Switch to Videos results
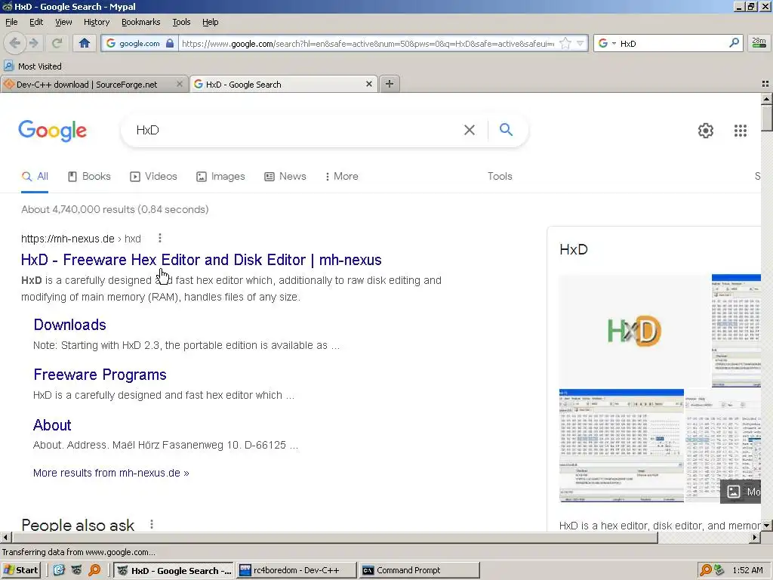Viewport: 773px width, 580px height. tap(153, 177)
